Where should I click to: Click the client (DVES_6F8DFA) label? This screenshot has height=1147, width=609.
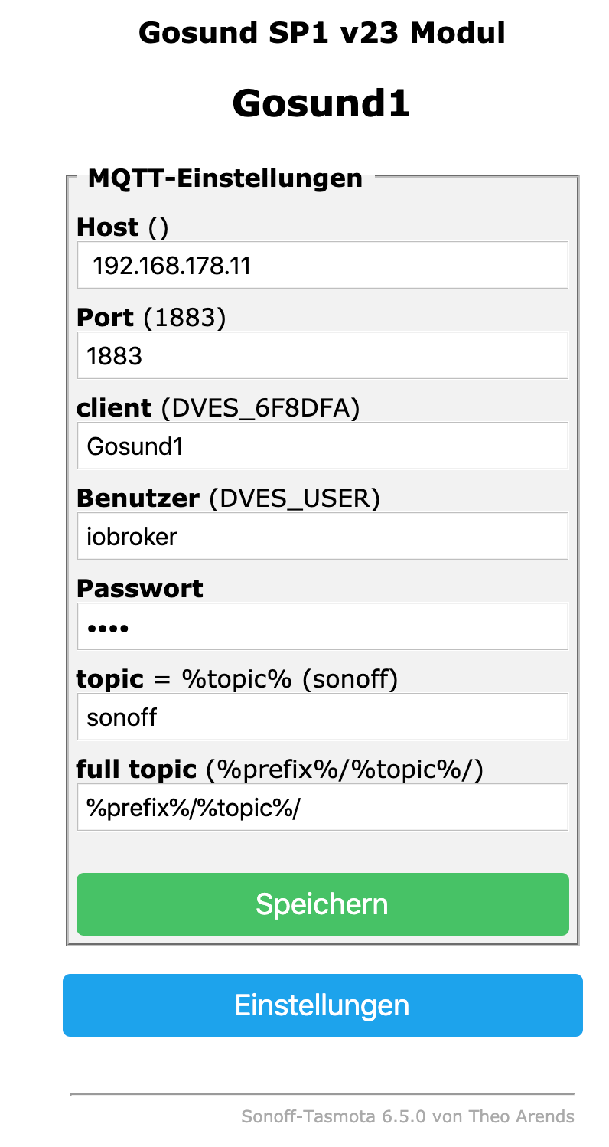218,408
